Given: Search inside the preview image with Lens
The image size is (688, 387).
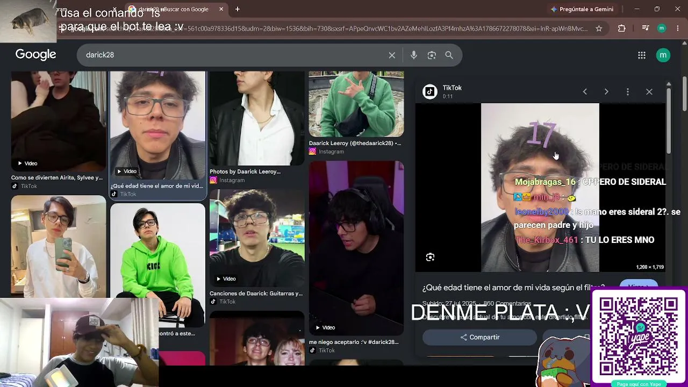Looking at the screenshot, I should (430, 257).
